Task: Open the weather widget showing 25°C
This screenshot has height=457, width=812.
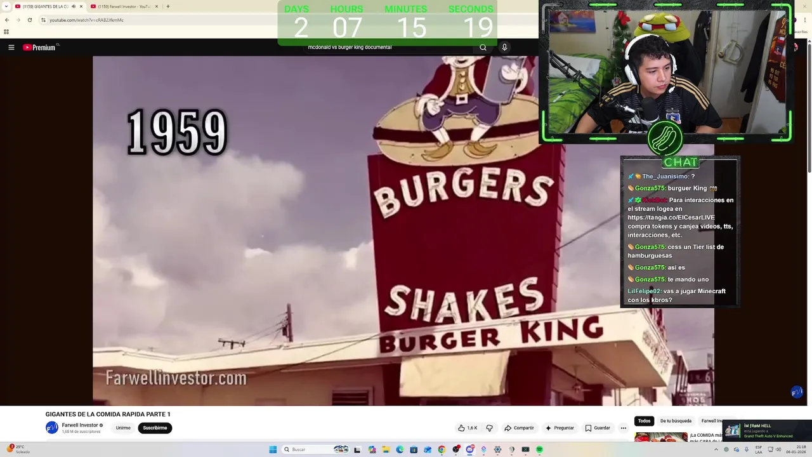Action: [18, 449]
